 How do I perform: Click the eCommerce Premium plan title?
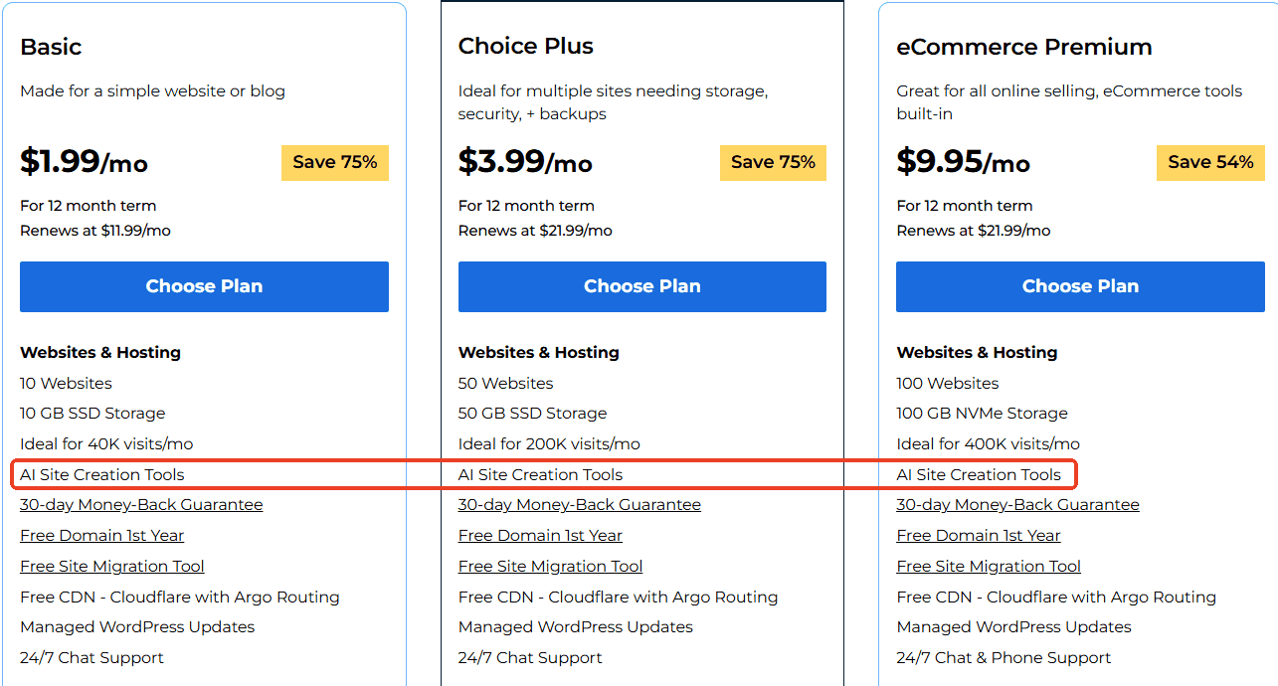[x=1023, y=47]
